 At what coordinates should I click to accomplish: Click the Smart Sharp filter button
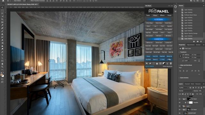[168, 23]
